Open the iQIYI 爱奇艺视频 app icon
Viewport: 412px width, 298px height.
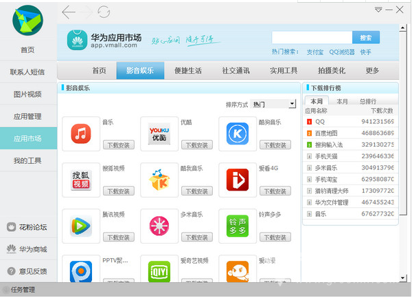pyautogui.click(x=159, y=271)
